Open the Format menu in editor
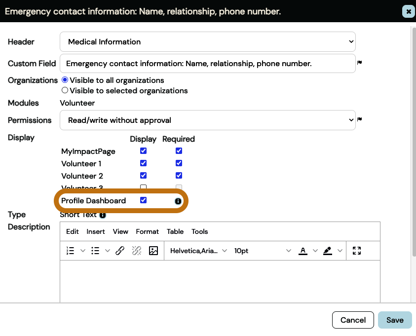This screenshot has height=336, width=416. (x=147, y=231)
